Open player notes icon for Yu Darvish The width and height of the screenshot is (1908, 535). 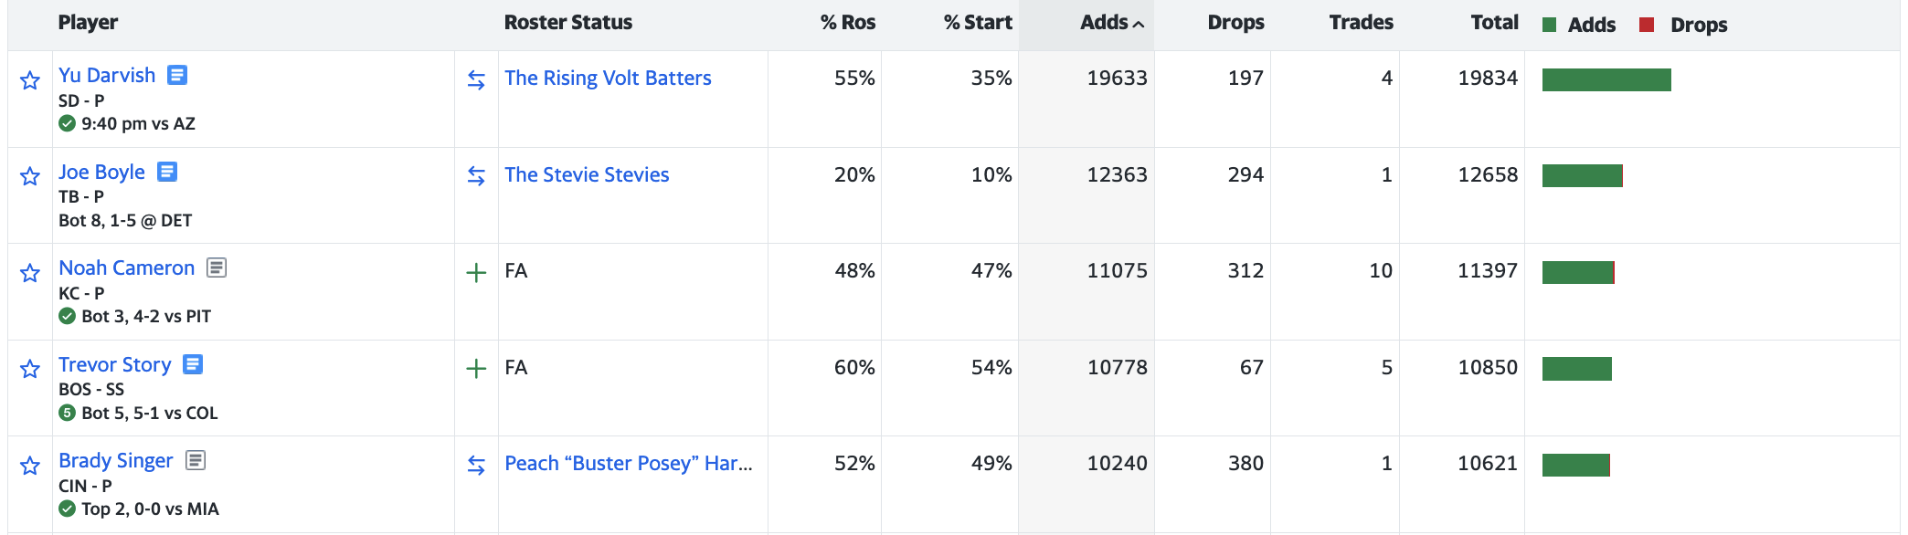[x=177, y=75]
